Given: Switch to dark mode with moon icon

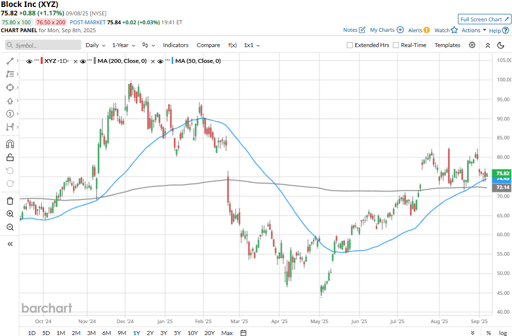Looking at the screenshot, I should click(x=501, y=45).
